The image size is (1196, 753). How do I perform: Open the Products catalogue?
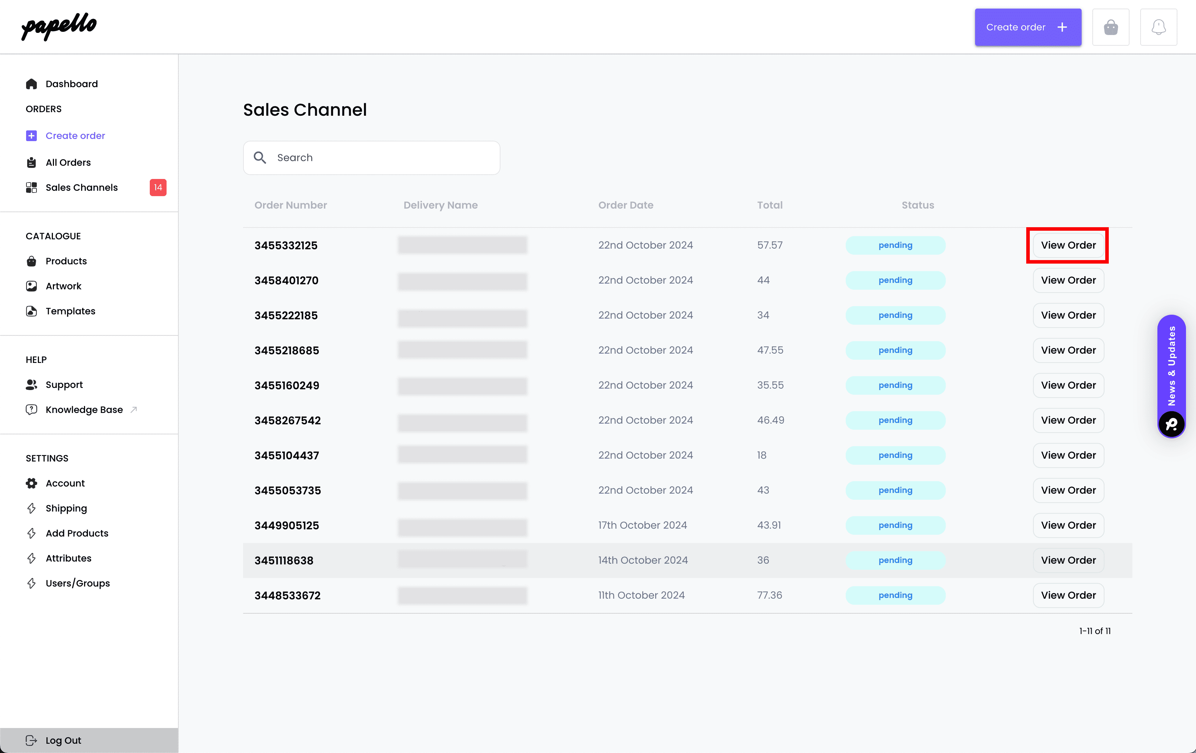click(66, 261)
